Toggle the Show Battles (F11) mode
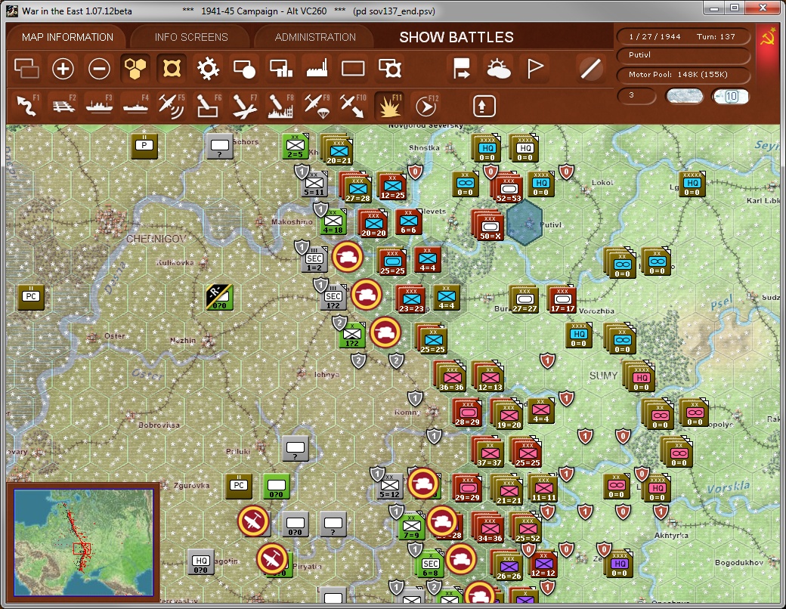Screen dimensions: 786x609 pos(388,104)
